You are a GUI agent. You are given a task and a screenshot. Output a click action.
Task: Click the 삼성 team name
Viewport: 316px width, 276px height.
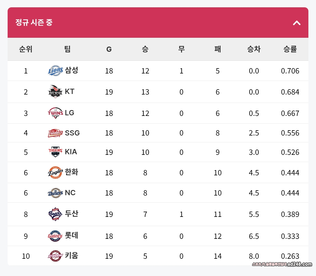point(72,70)
